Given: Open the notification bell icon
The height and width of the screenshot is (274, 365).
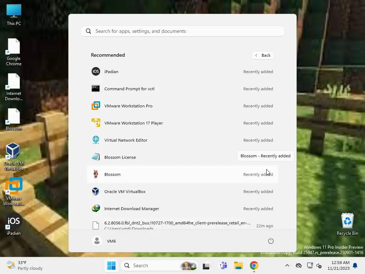Looking at the screenshot, I should click(x=355, y=265).
